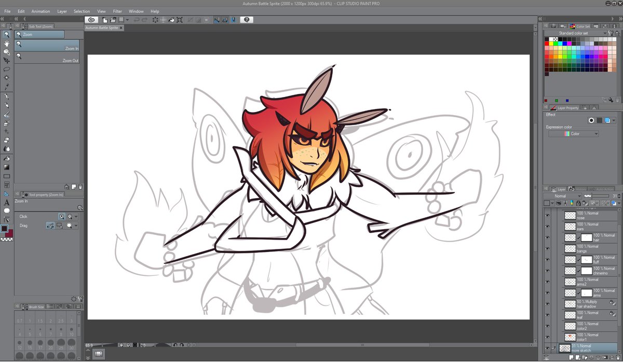Click the canvas zoom-in icon on status bar
This screenshot has height=362, width=623.
tap(128, 344)
